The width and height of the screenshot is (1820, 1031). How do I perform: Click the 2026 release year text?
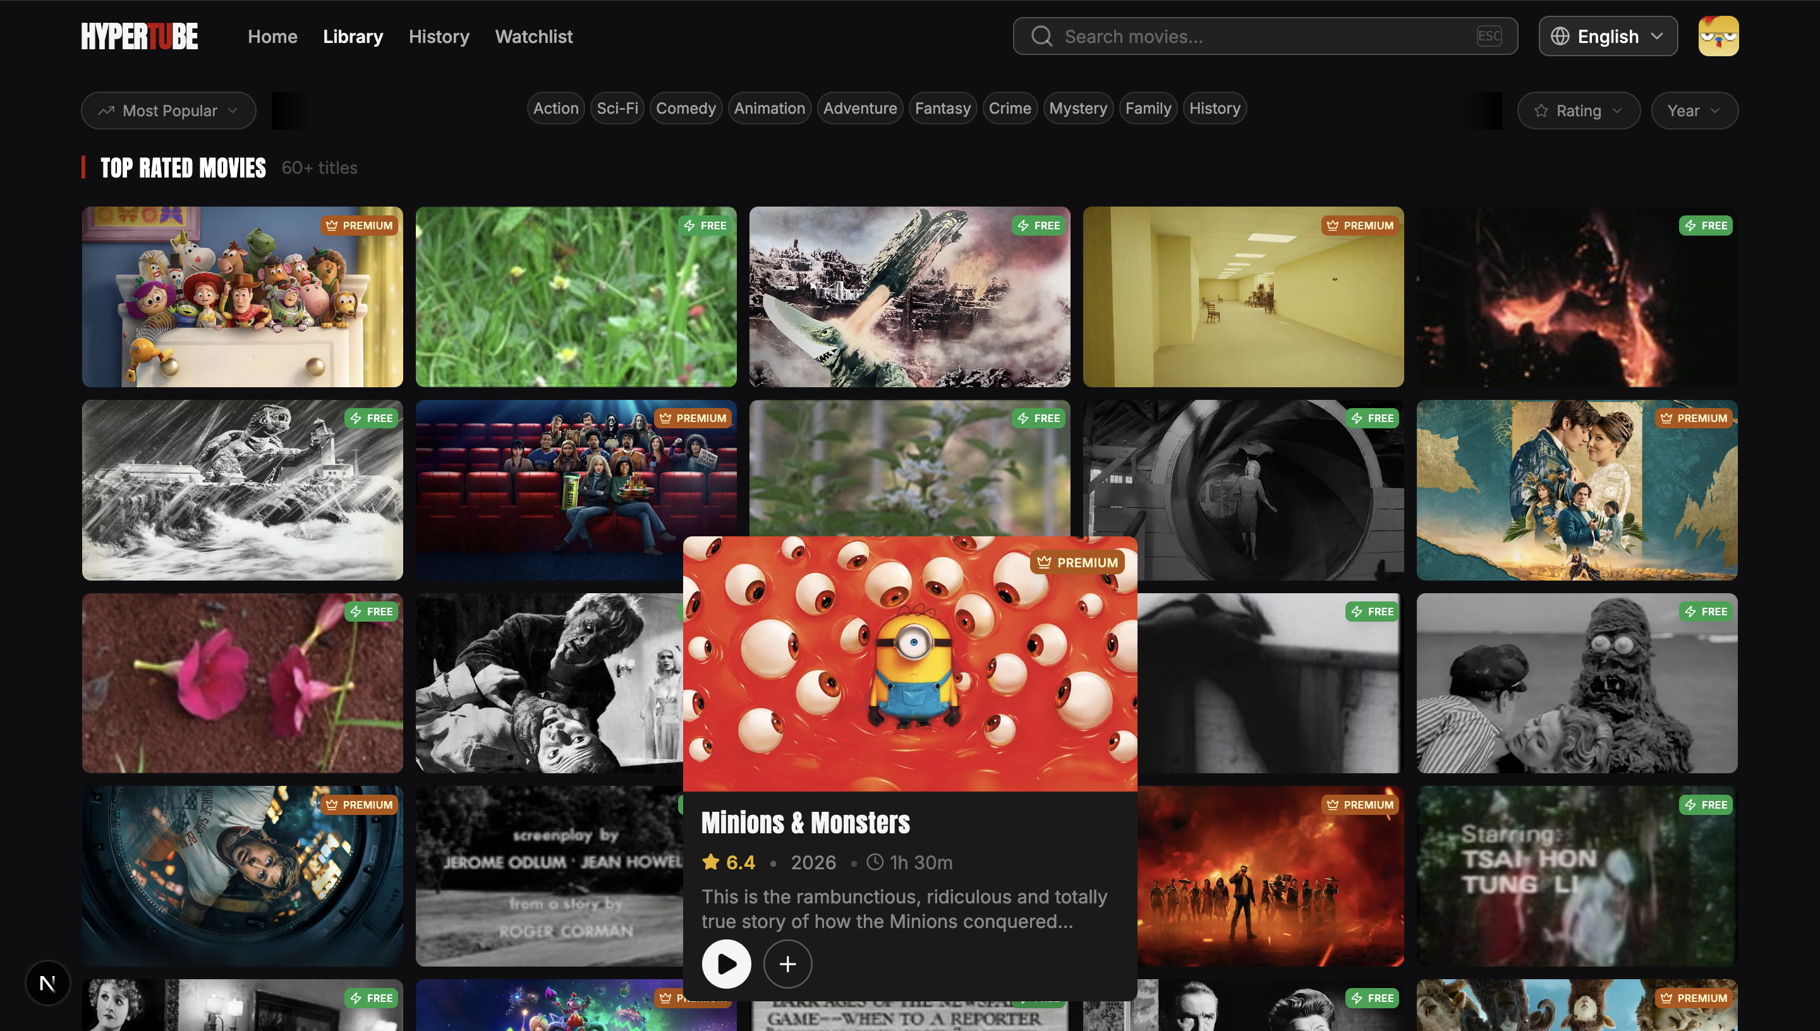pos(813,862)
